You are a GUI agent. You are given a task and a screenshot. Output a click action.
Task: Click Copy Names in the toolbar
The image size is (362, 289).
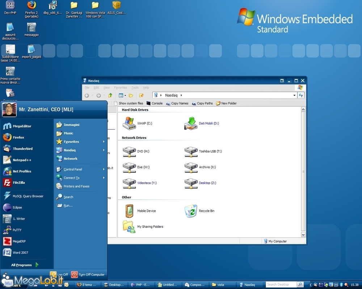coord(177,103)
